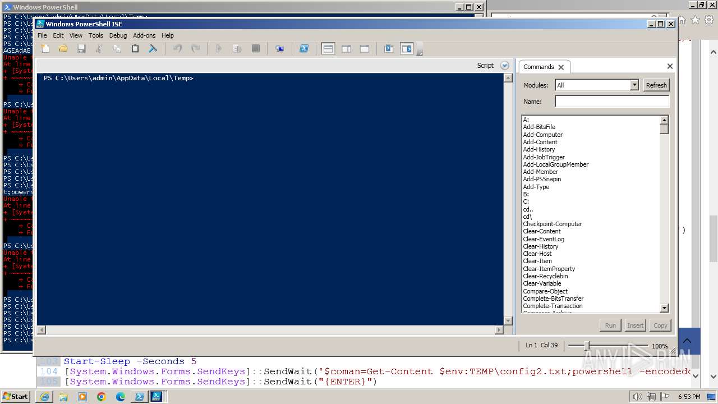
Task: Select Clear-EventLog in command list
Action: tap(544, 239)
